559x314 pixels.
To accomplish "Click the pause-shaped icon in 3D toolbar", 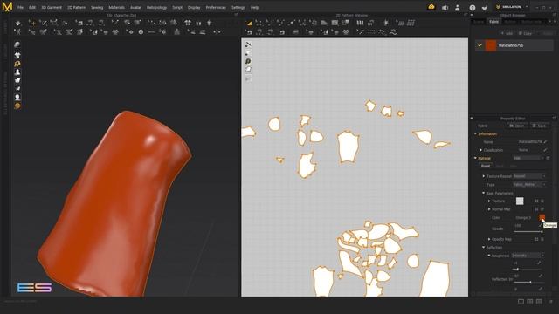I will 198,23.
